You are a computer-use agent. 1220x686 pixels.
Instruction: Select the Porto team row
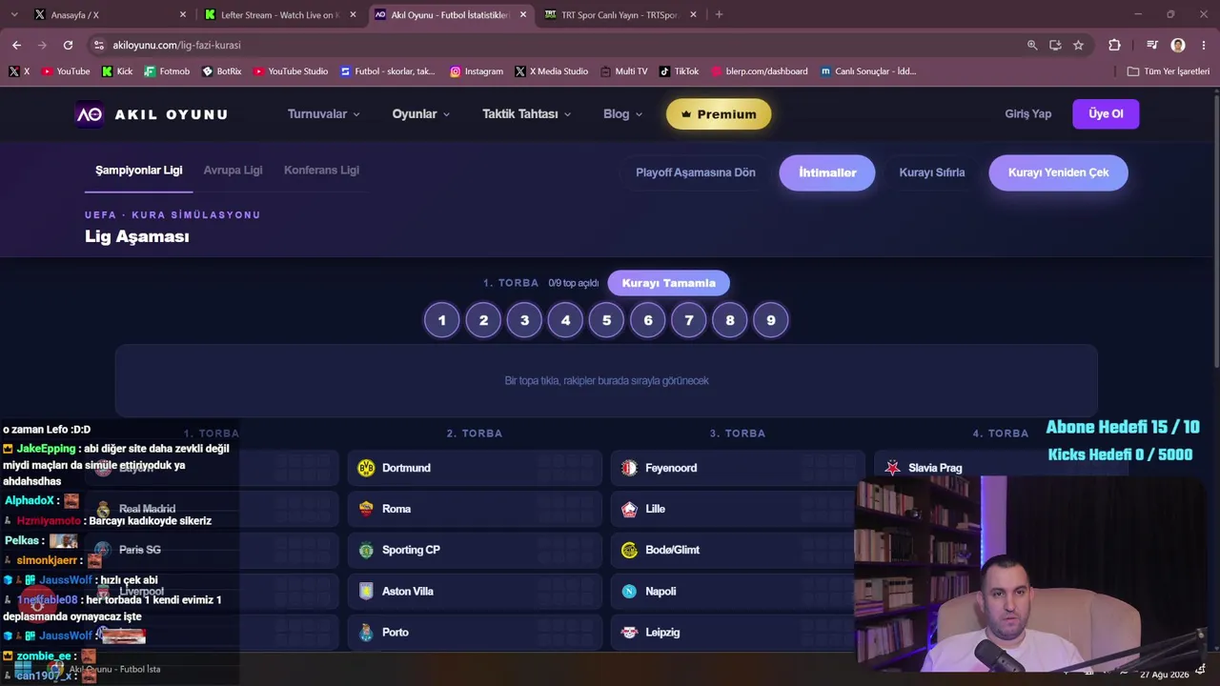click(475, 633)
